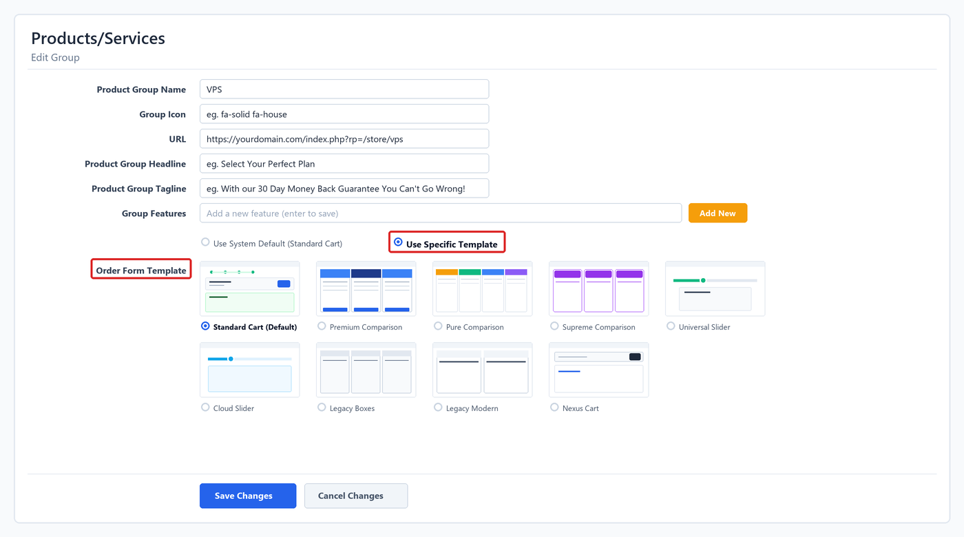Select Use Specific Template radio button

(x=398, y=242)
